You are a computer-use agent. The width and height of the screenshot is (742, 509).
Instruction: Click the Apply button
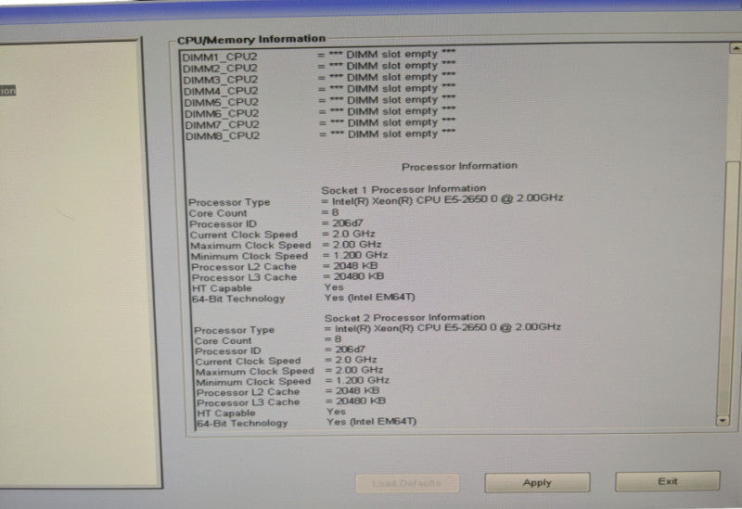(x=537, y=482)
